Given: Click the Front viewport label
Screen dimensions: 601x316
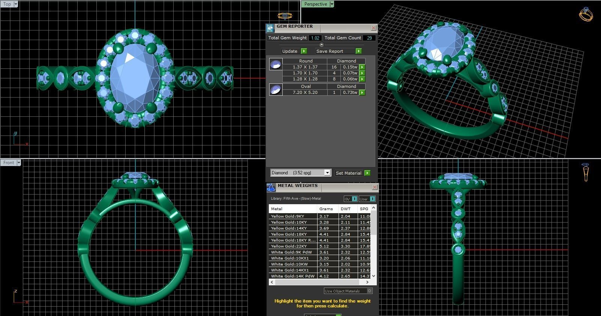Looking at the screenshot, I should coord(9,163).
